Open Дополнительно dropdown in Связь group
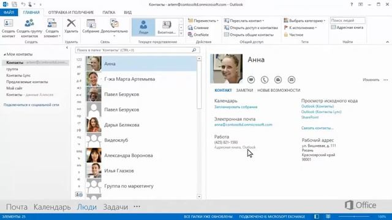Screen dimensions: 392x220 pos(114,28)
